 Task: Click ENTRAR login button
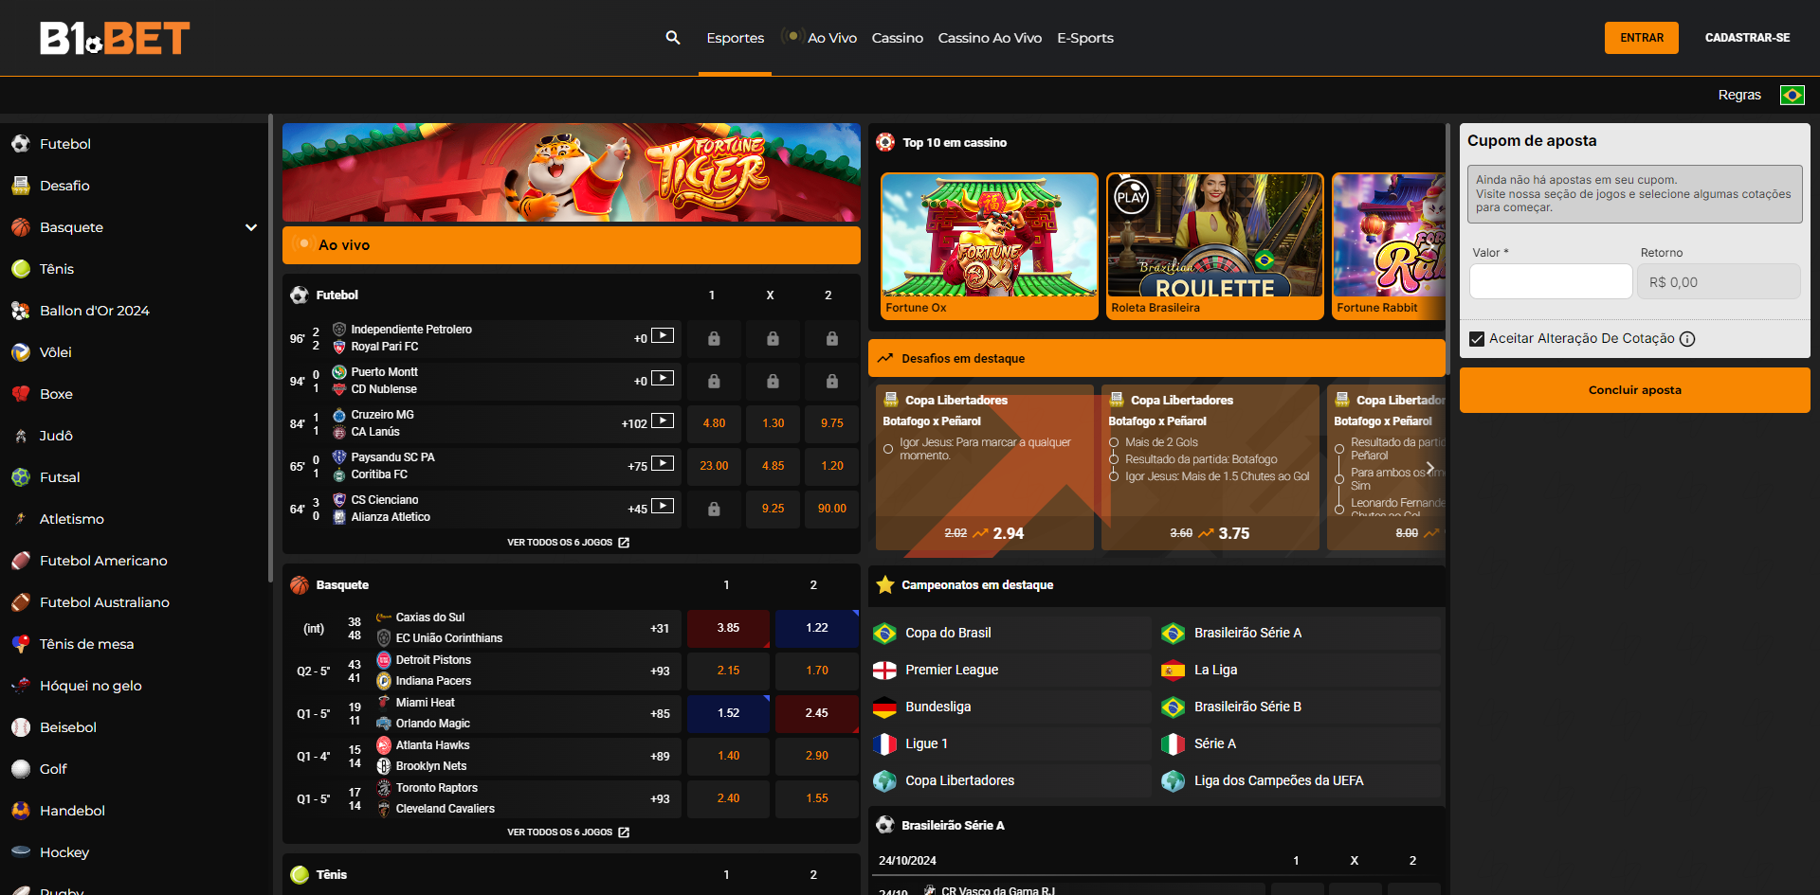coord(1642,38)
